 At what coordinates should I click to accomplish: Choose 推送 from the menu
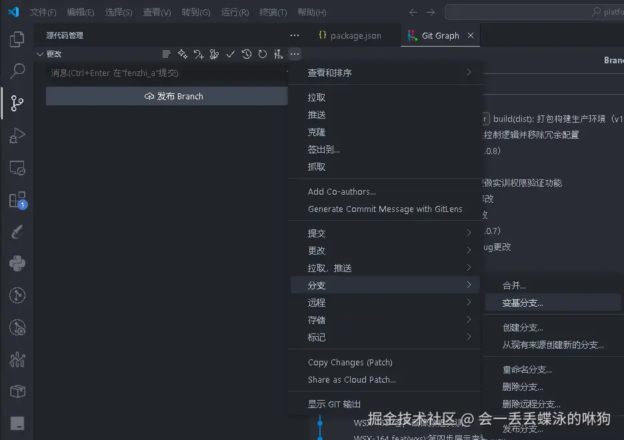[385, 115]
